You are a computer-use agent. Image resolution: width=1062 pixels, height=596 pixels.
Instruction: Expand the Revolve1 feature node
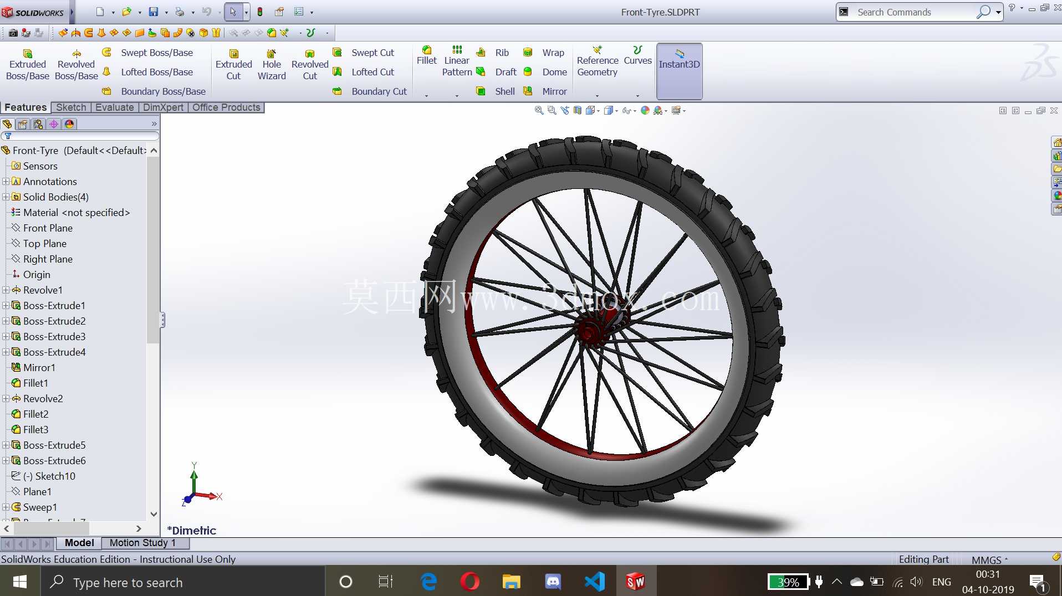[x=6, y=290]
